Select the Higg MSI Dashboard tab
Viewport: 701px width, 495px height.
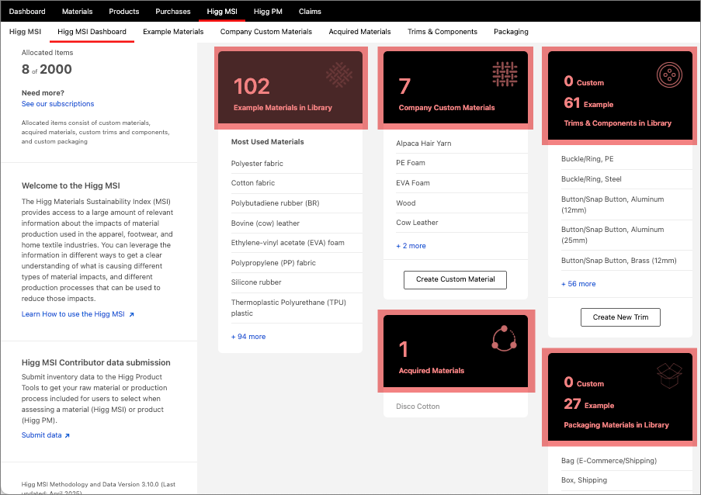92,32
